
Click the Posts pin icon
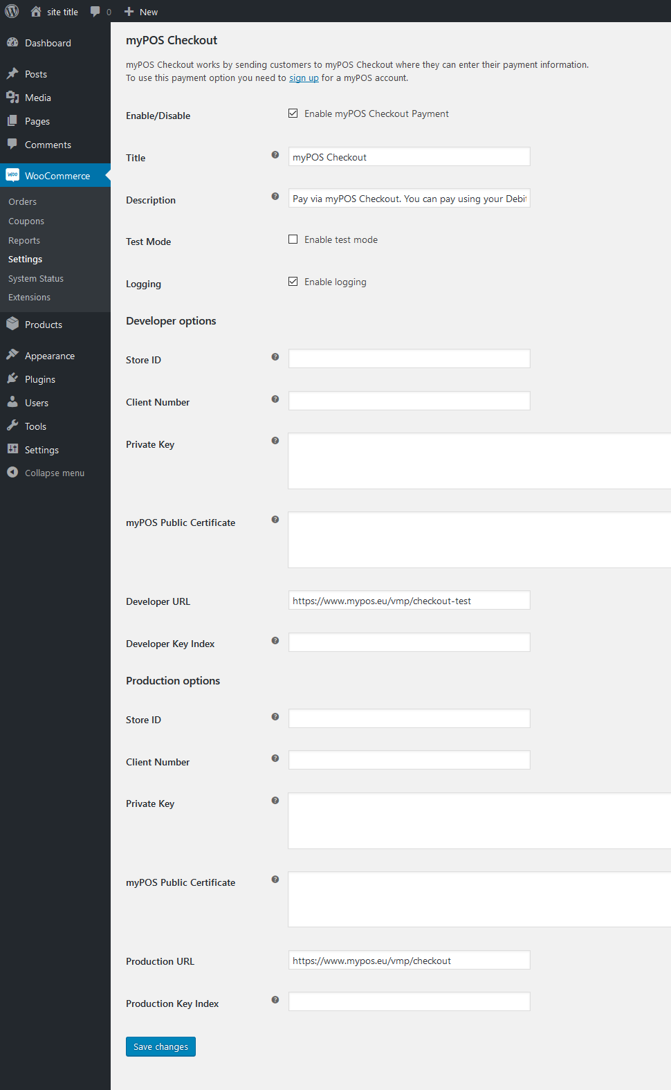click(12, 73)
